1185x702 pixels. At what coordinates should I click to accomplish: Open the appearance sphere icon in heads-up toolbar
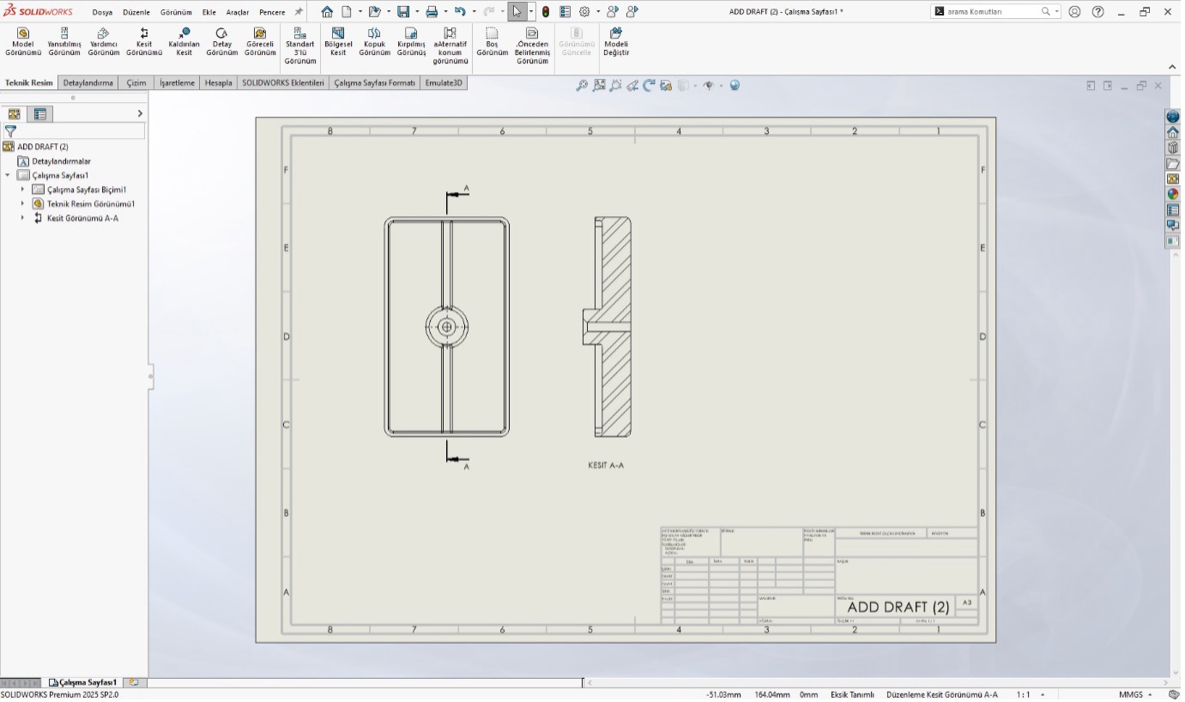pyautogui.click(x=735, y=86)
